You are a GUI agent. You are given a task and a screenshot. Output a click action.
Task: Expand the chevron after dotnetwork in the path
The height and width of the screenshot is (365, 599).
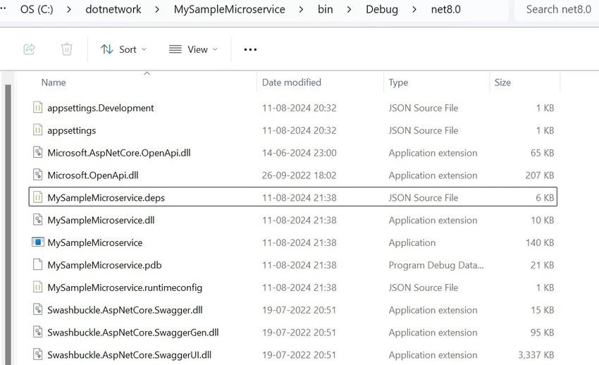(x=157, y=10)
